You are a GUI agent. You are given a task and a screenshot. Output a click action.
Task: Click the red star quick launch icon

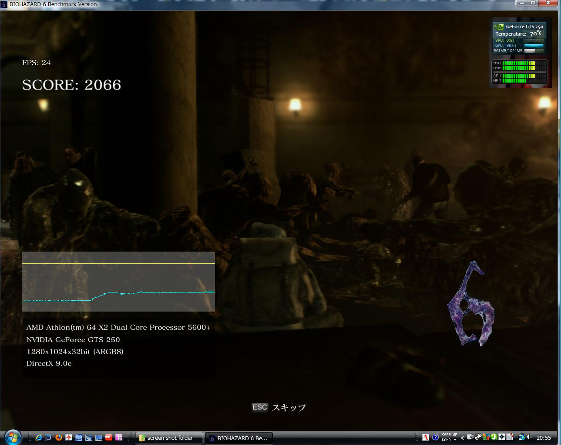[x=69, y=438]
